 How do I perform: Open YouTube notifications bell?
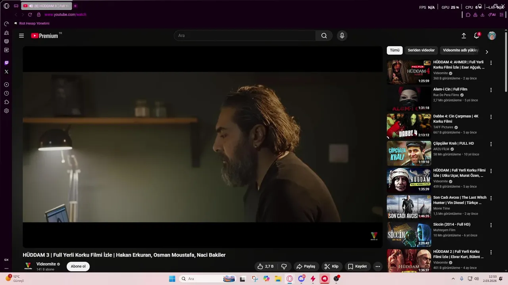click(477, 36)
